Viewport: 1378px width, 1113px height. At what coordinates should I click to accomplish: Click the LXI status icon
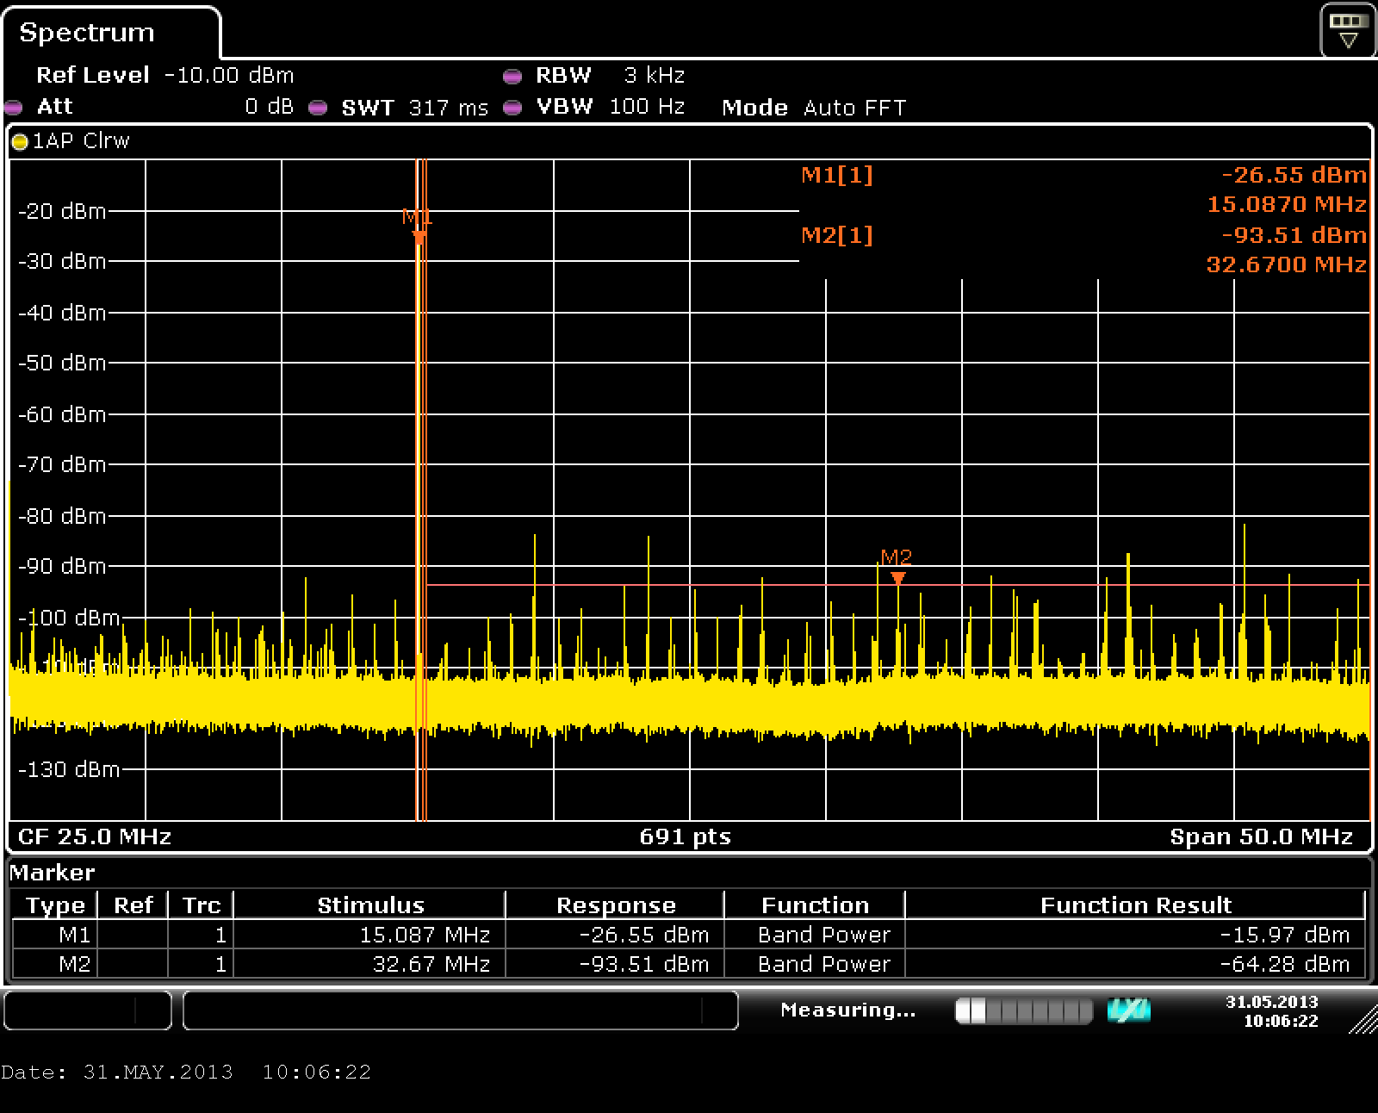[1129, 1010]
